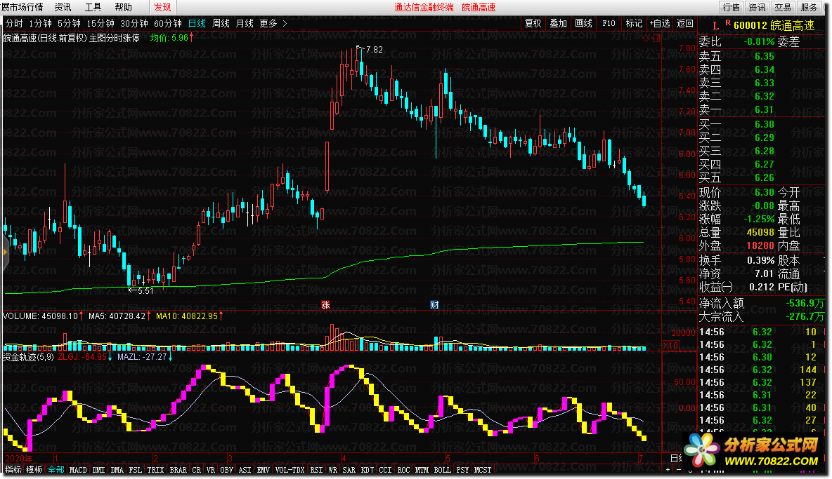
Task: Click the X10 volume scale box
Action: click(670, 346)
